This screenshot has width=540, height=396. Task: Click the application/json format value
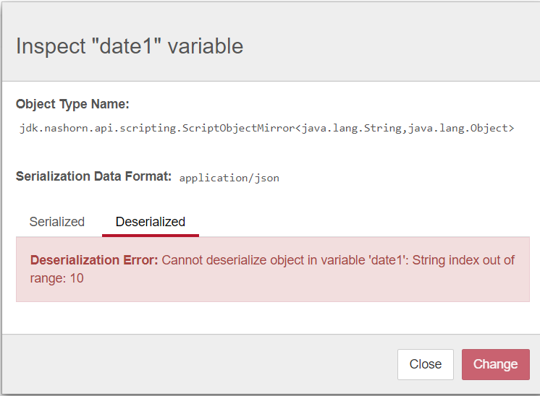(229, 178)
